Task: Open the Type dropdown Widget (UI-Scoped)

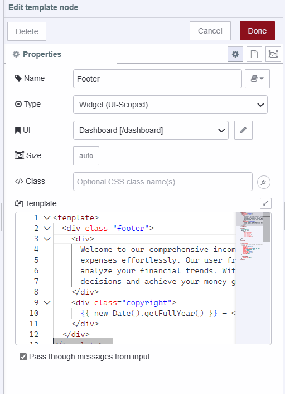Action: (170, 105)
